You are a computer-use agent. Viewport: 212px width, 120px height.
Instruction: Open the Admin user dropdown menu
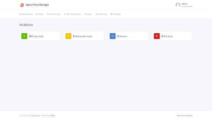[x=184, y=5]
